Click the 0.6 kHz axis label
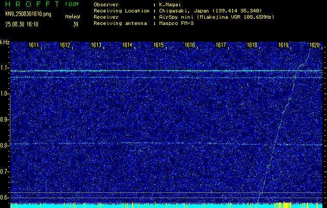Screen dimensions: 327x208 tap(4, 198)
